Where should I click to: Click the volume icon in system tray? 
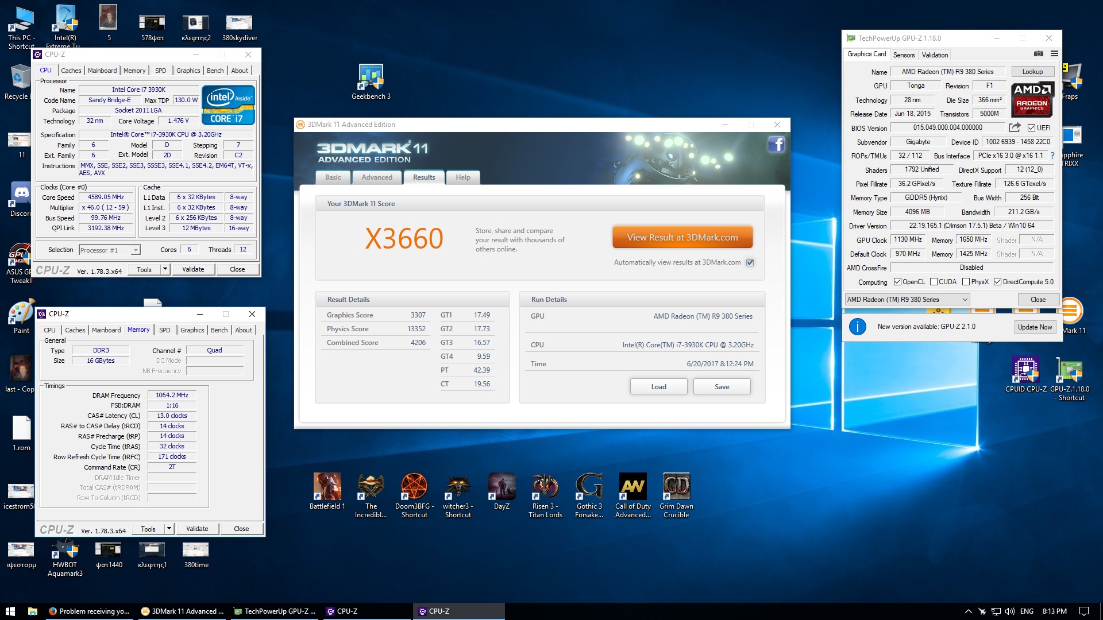point(1010,611)
